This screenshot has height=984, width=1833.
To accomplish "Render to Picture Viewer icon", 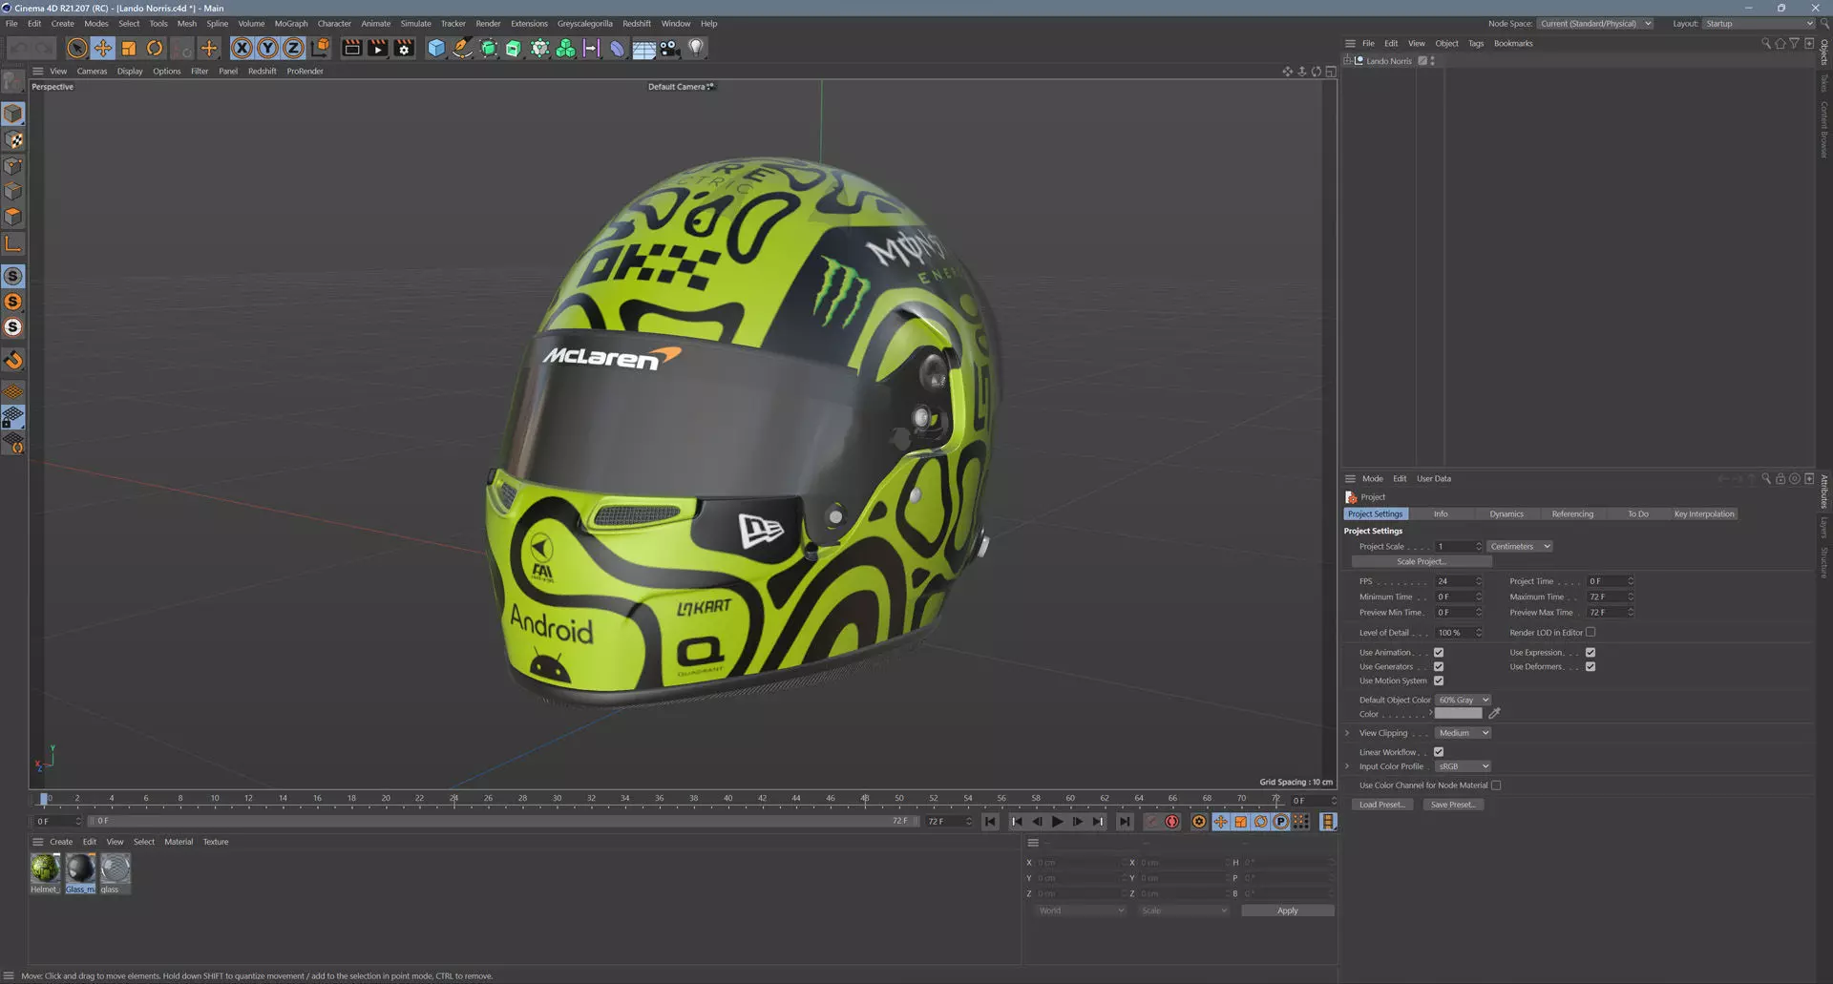I will [x=378, y=48].
